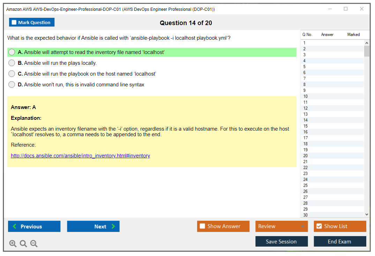This screenshot has width=375, height=256.
Task: Check the Mark Question checkbox
Action: click(14, 23)
